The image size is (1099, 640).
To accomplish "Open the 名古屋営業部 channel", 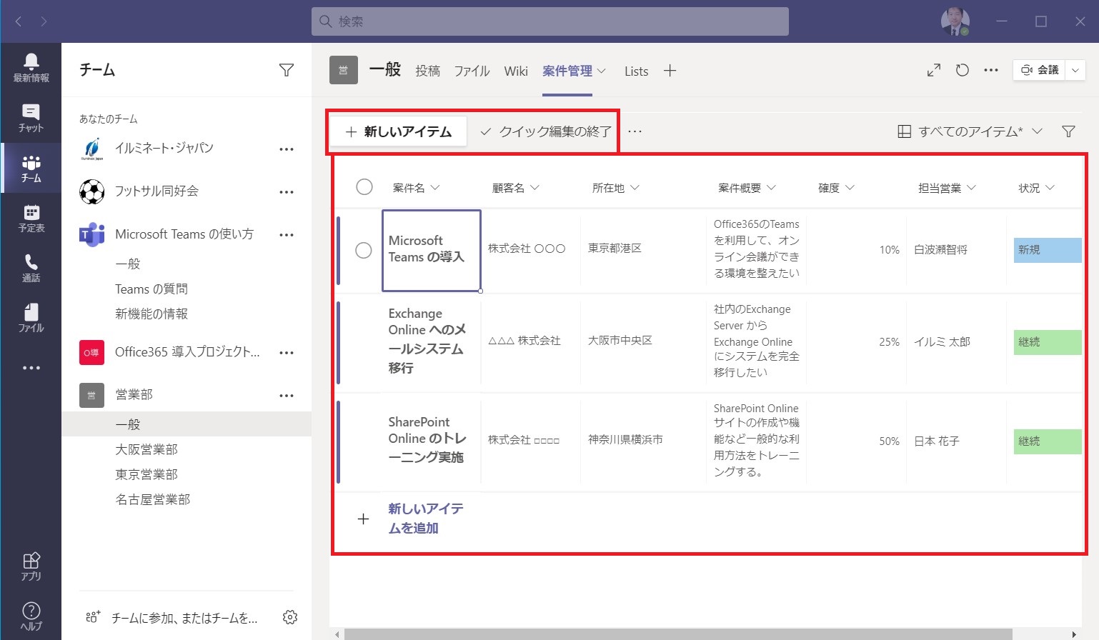I will (153, 499).
